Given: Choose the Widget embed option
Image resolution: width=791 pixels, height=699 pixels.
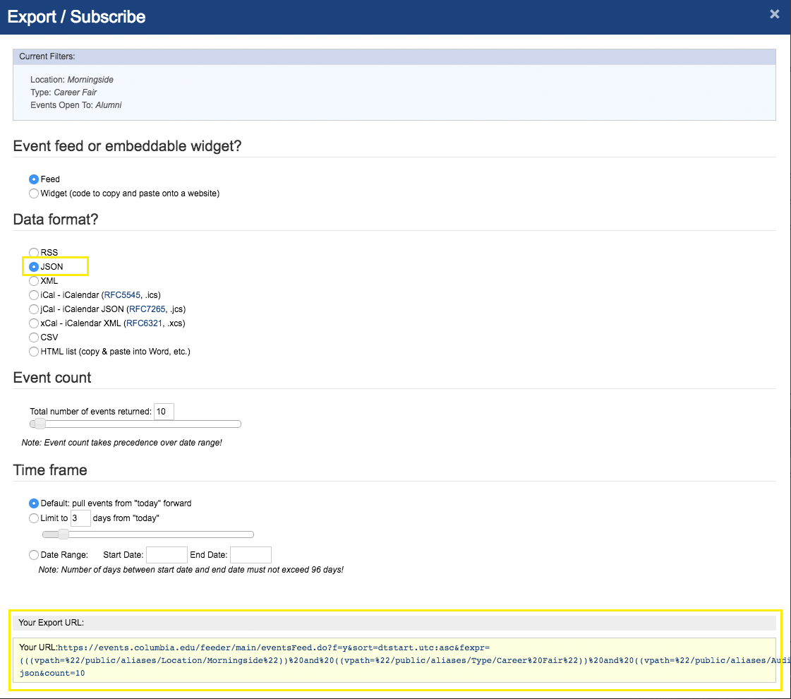Looking at the screenshot, I should pyautogui.click(x=34, y=193).
